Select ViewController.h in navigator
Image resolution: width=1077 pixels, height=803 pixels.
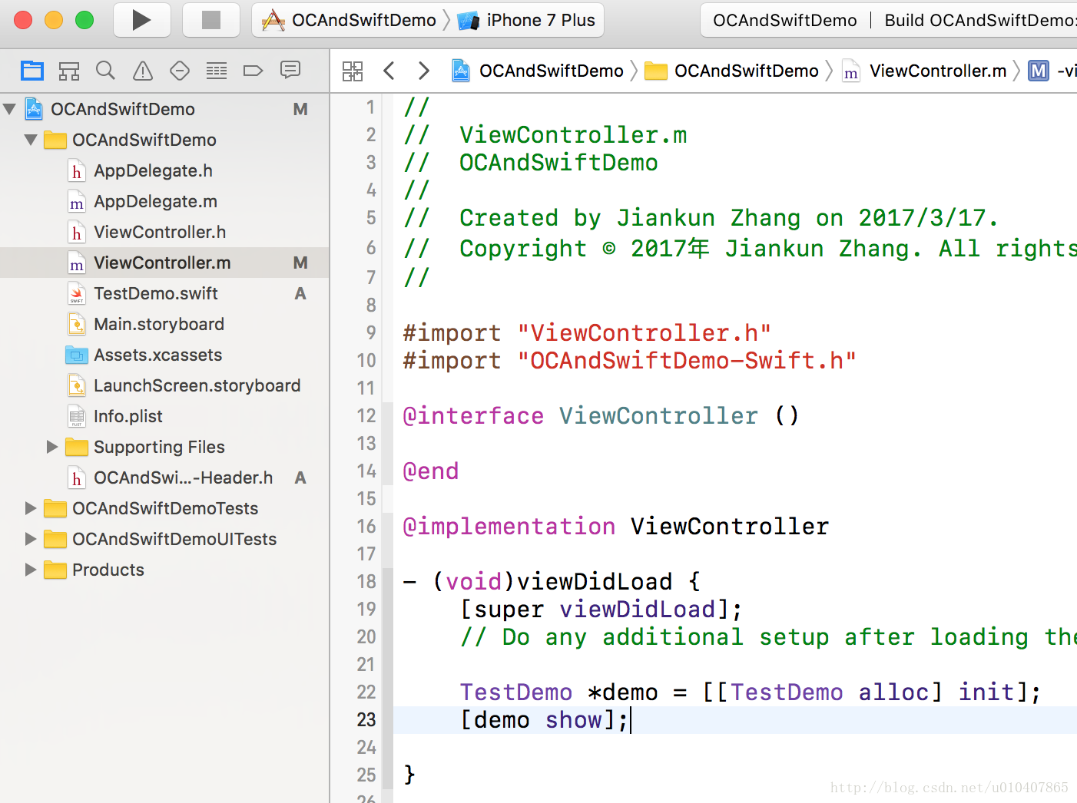click(164, 232)
